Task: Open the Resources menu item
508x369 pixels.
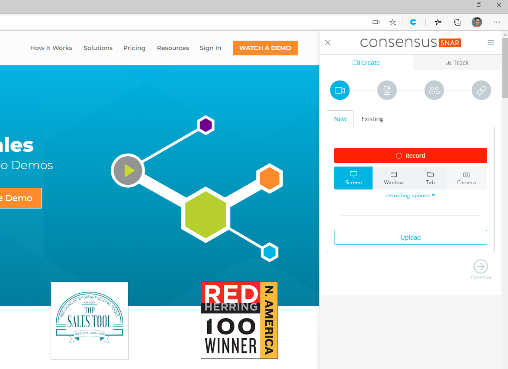Action: 173,48
